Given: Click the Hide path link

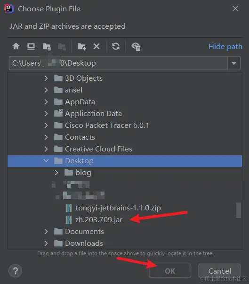Looking at the screenshot, I should (x=225, y=47).
